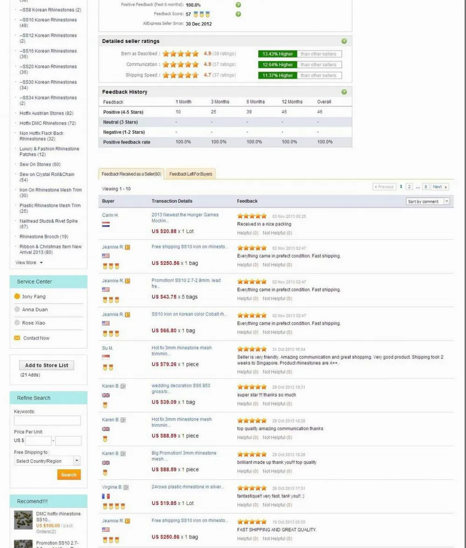The width and height of the screenshot is (466, 548).
Task: Open Plastic Rhinestone Mesh Trim category
Action: (x=50, y=208)
